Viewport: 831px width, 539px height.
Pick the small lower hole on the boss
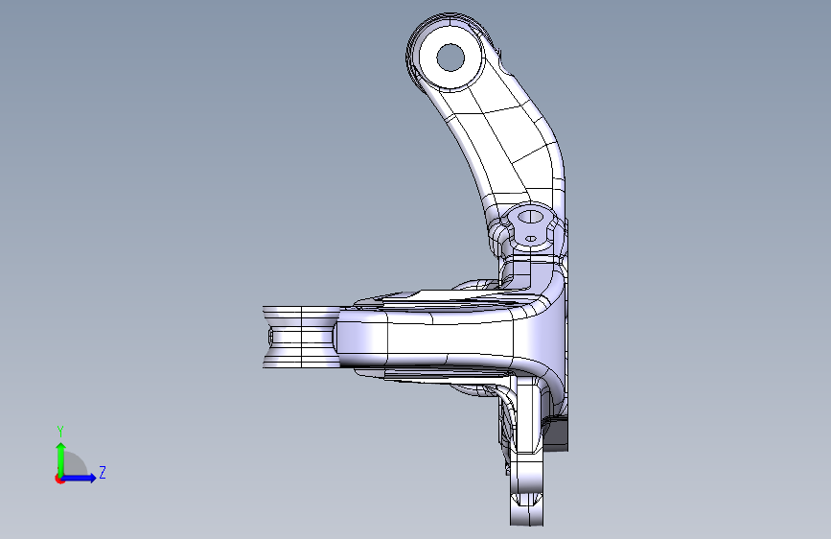pos(530,239)
